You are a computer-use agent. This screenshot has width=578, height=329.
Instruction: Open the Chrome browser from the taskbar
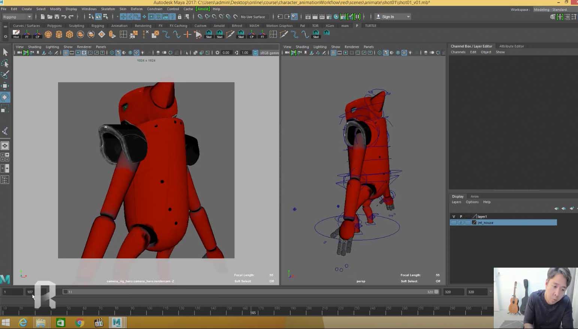tap(79, 323)
